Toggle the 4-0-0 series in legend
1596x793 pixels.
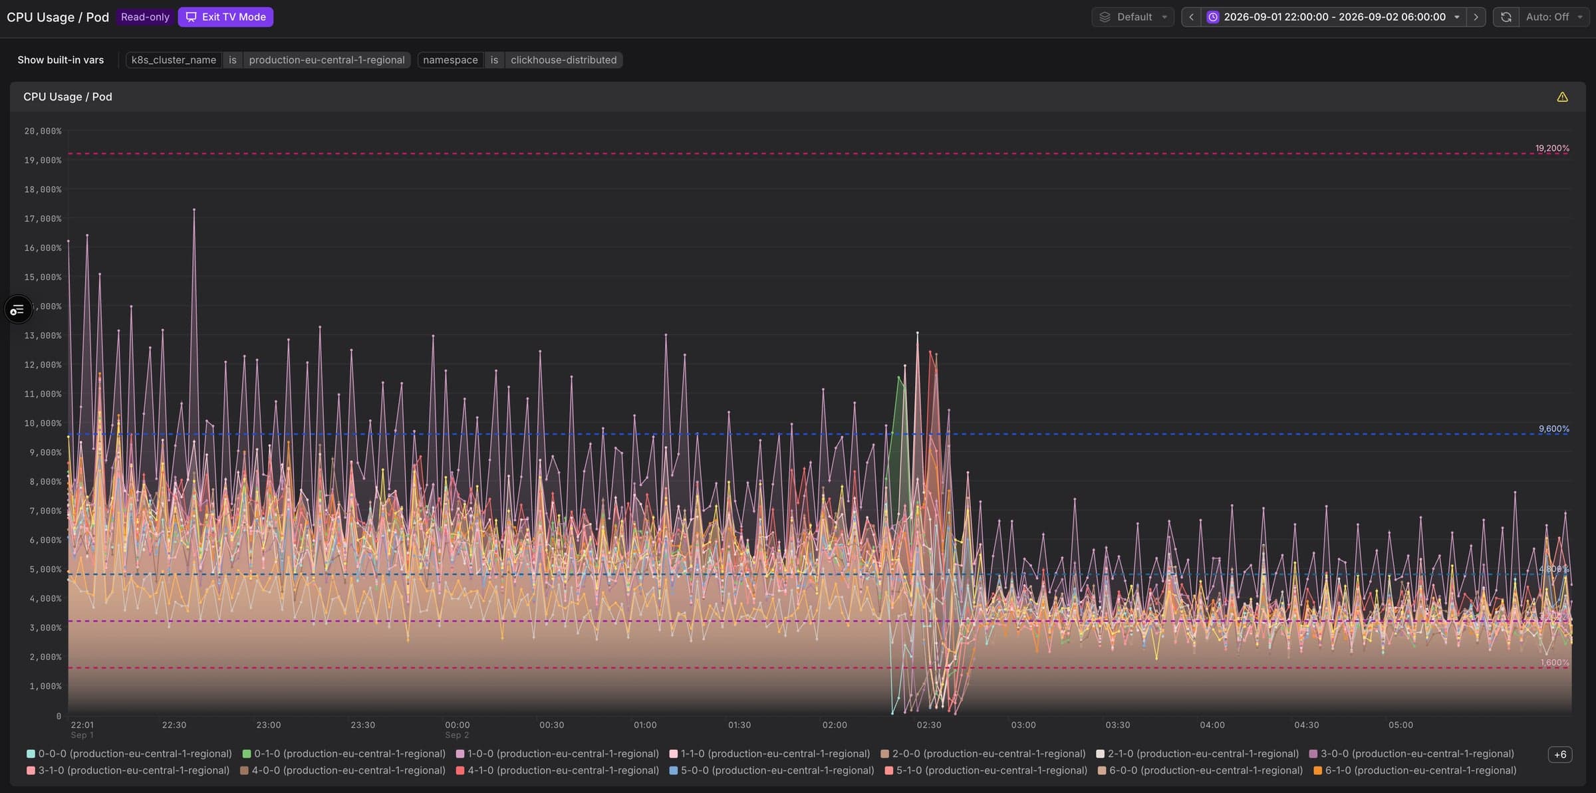click(342, 770)
